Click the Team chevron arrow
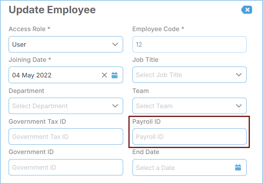 [x=239, y=106]
